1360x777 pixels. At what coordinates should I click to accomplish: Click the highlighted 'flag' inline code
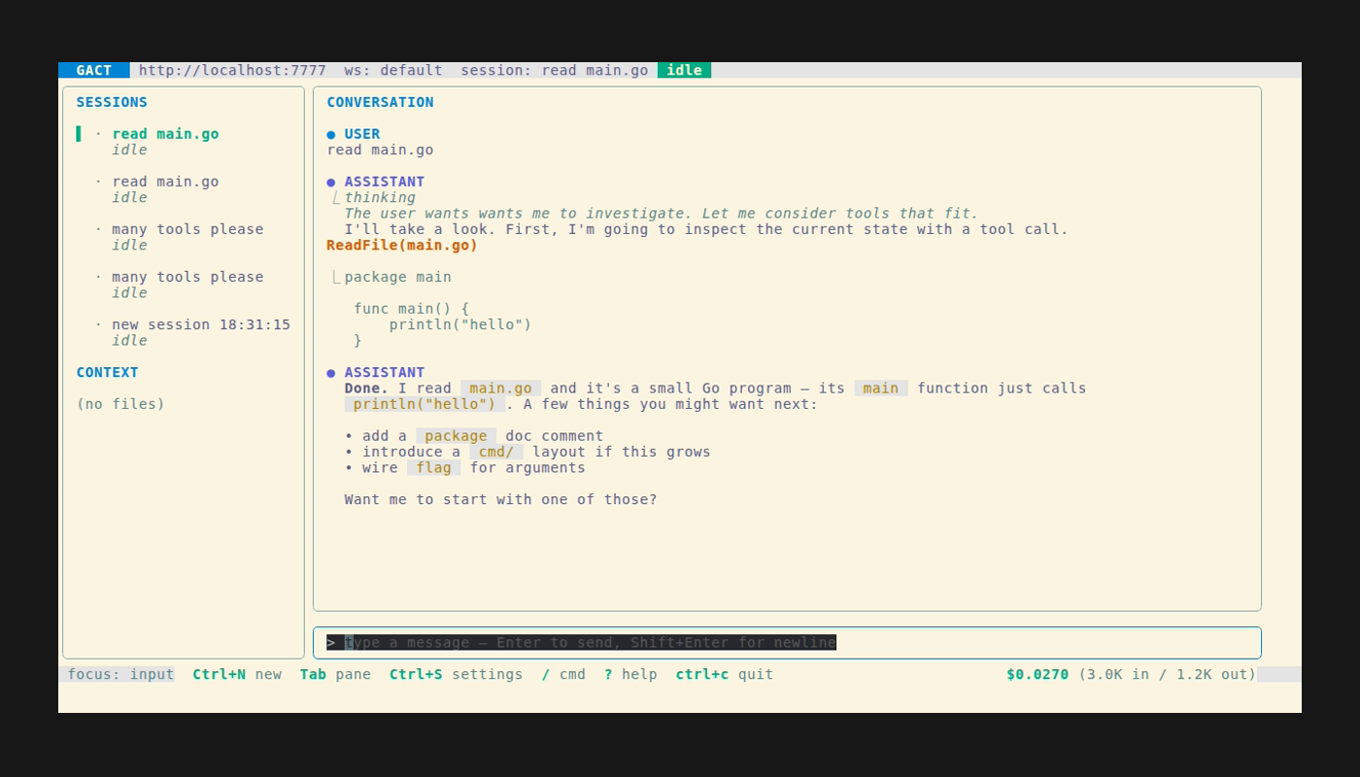tap(433, 468)
